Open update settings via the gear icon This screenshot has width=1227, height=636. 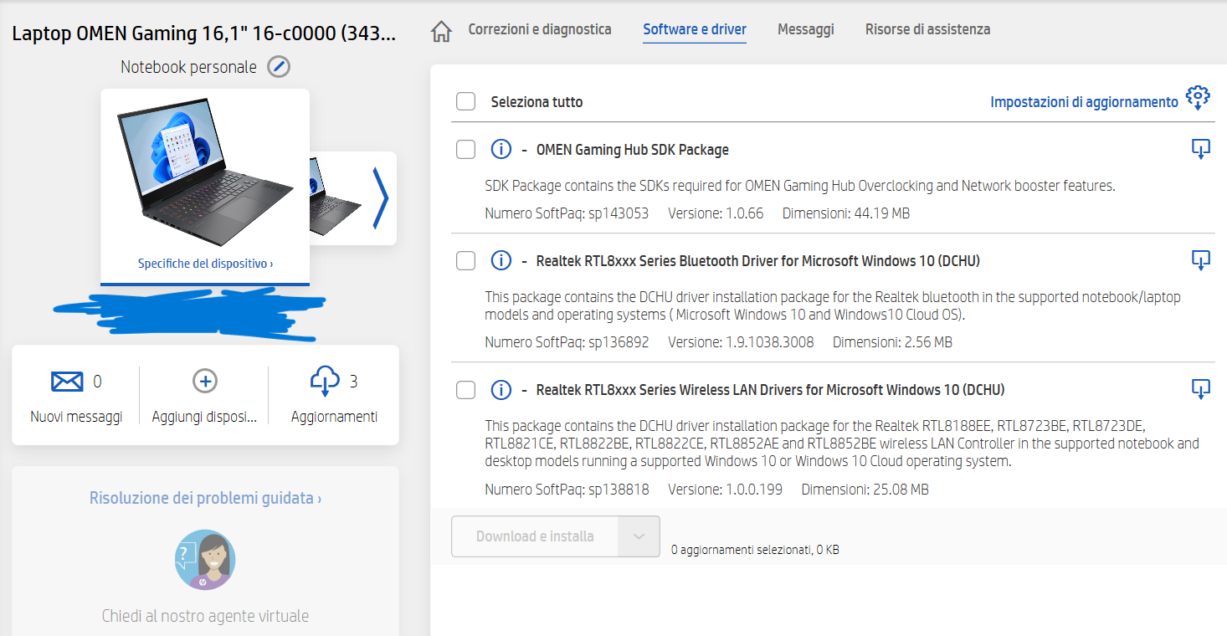point(1199,97)
